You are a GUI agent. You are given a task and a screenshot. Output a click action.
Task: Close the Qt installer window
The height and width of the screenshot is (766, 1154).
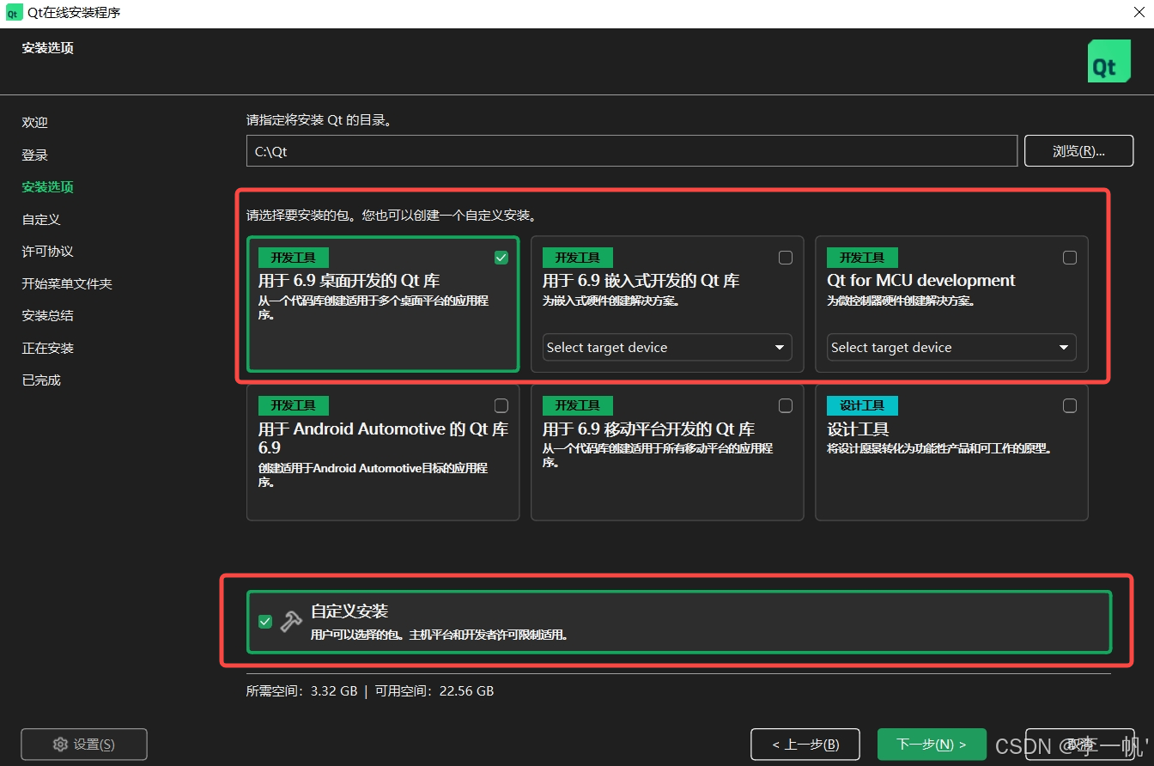click(1139, 13)
